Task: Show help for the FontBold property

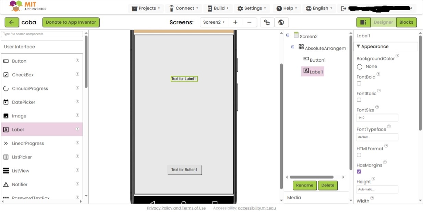Action: coord(378,74)
